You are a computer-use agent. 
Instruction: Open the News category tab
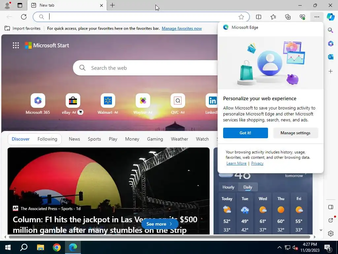point(74,139)
